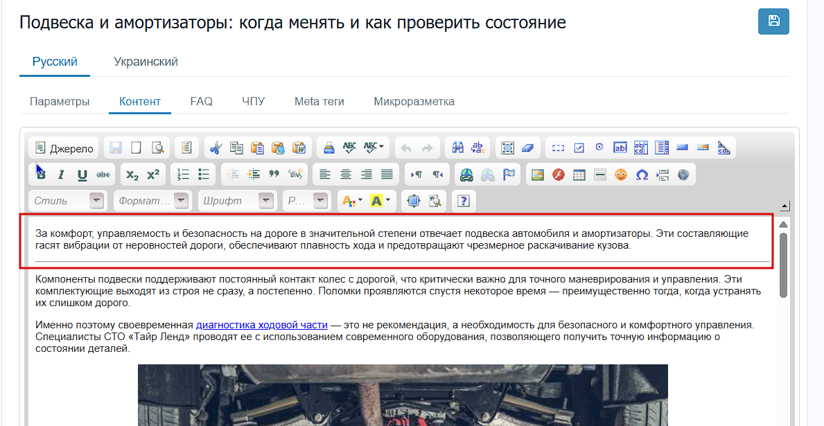Toggle superscript formatting
The image size is (824, 426).
coord(153,175)
